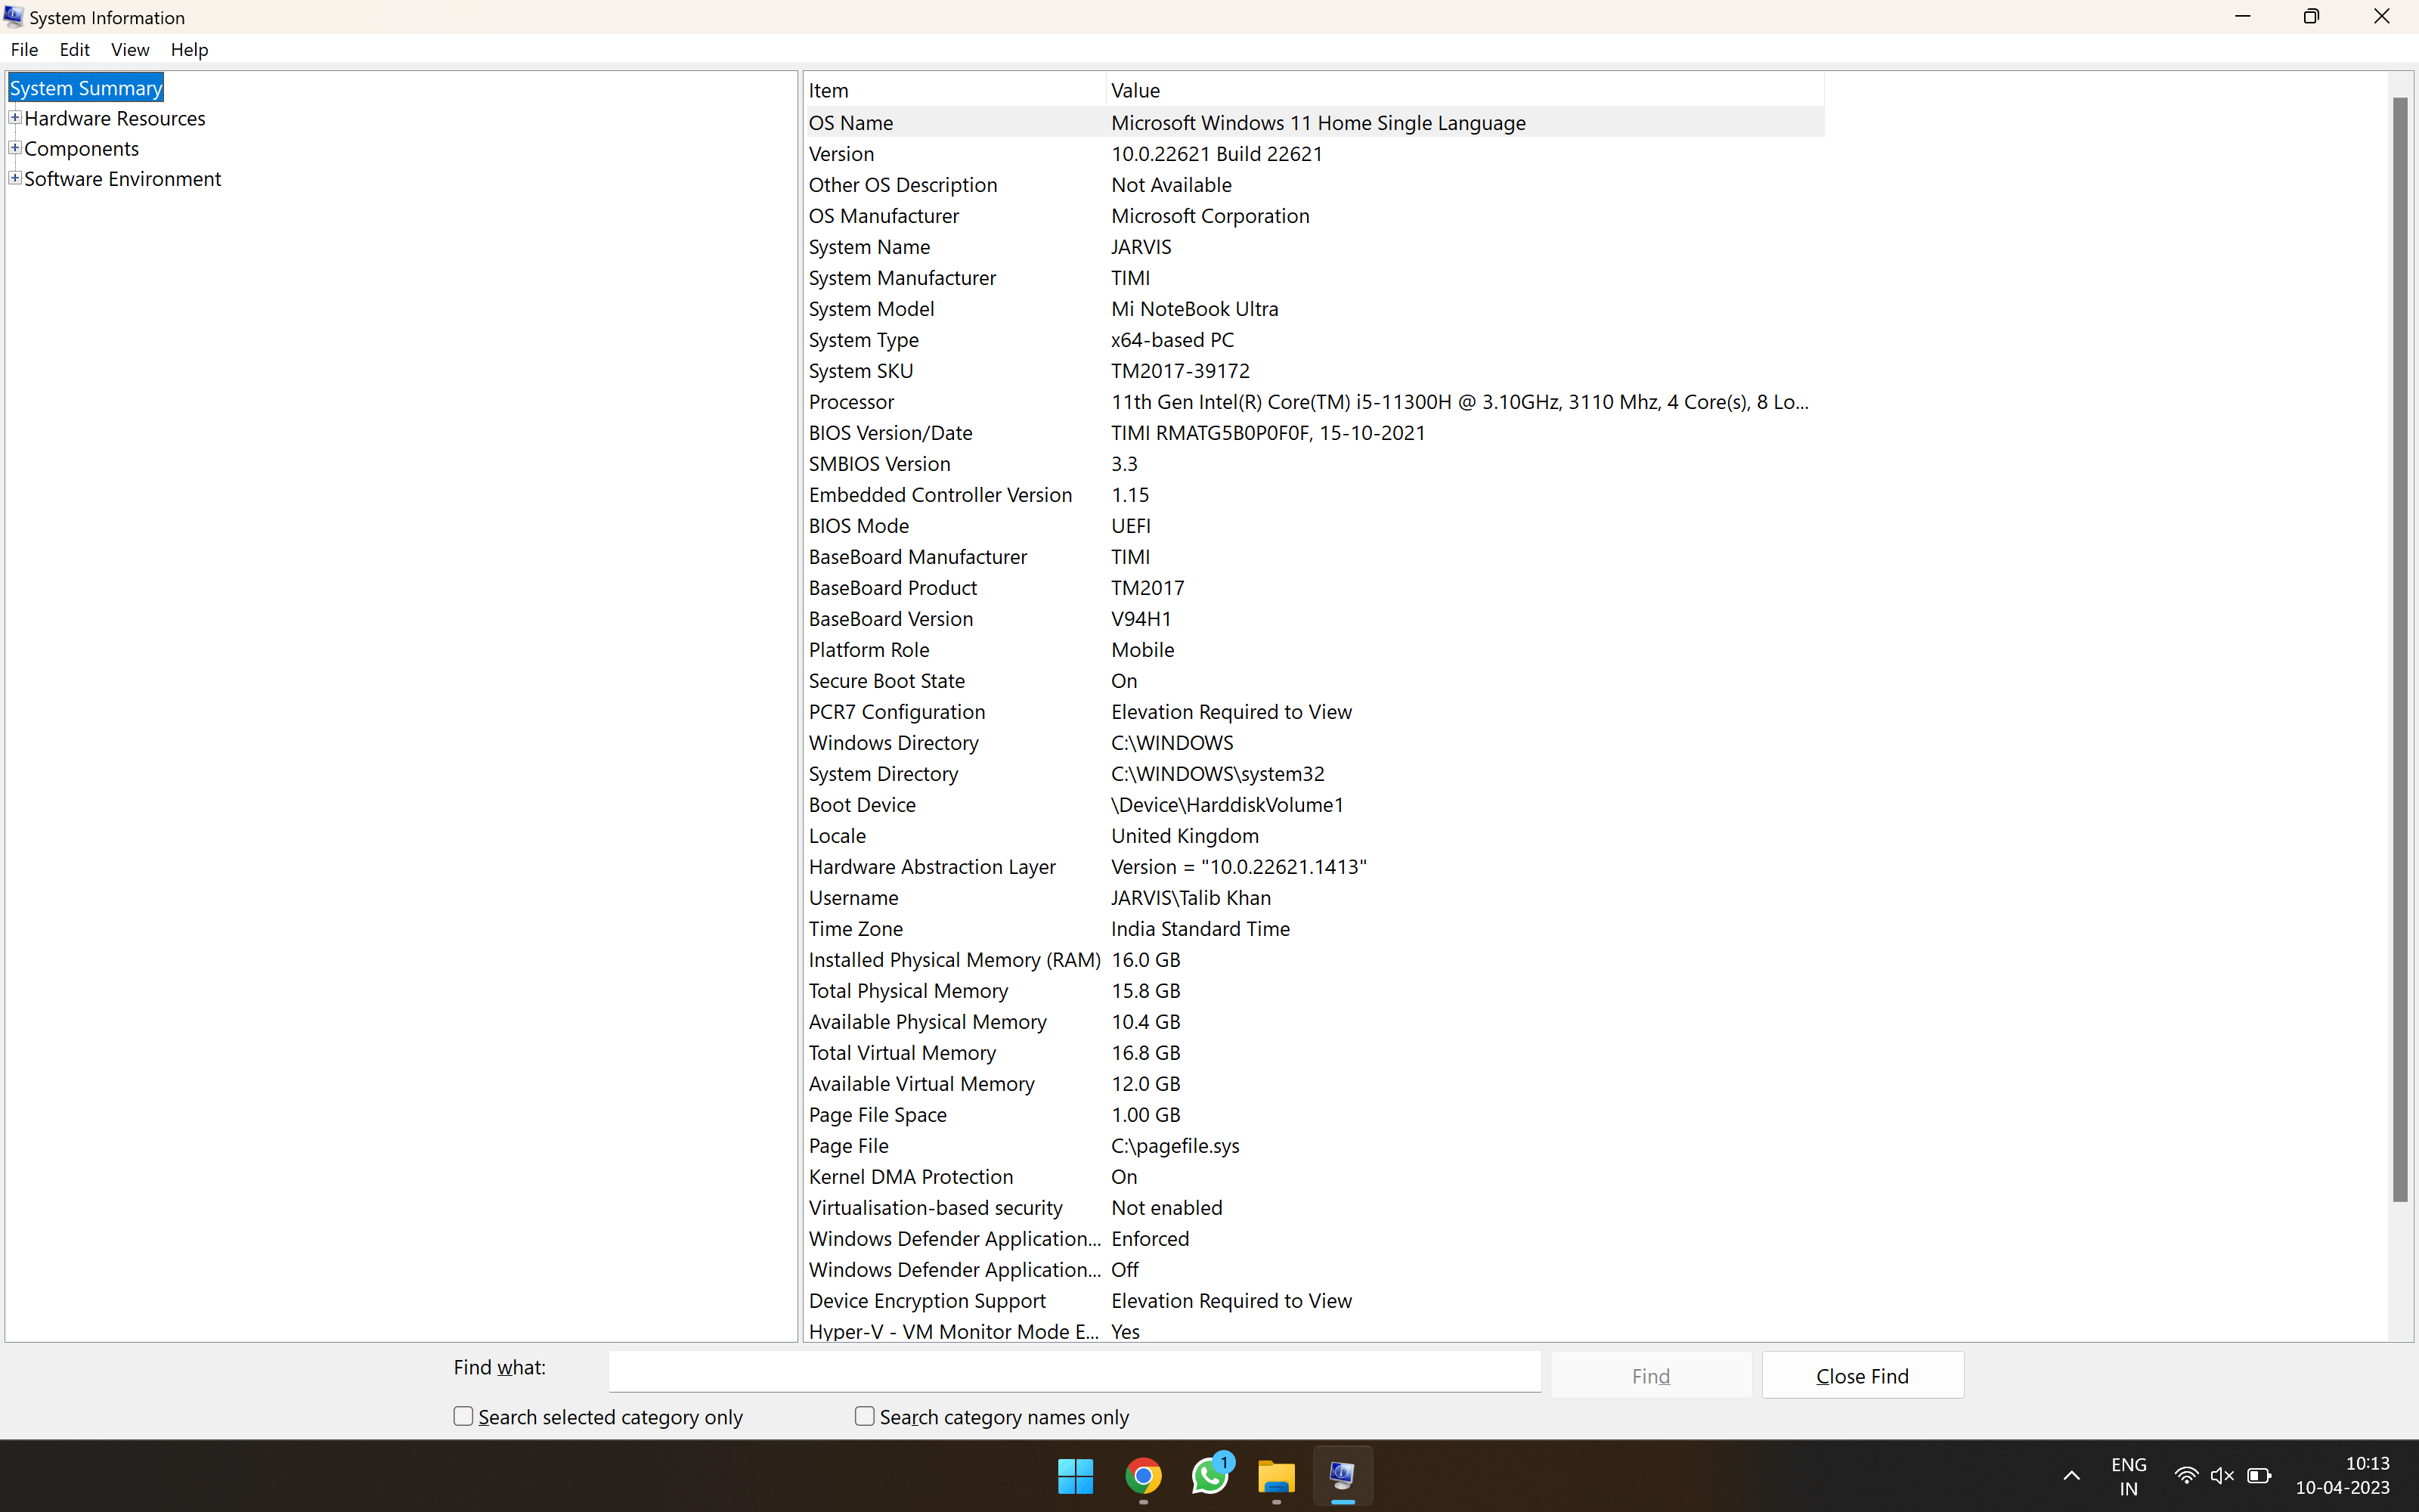Select the OS Name row

pos(1315,122)
